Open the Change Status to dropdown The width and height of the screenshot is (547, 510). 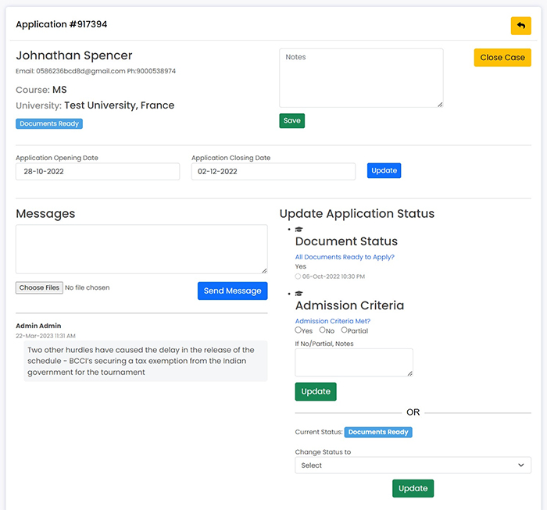pos(413,465)
